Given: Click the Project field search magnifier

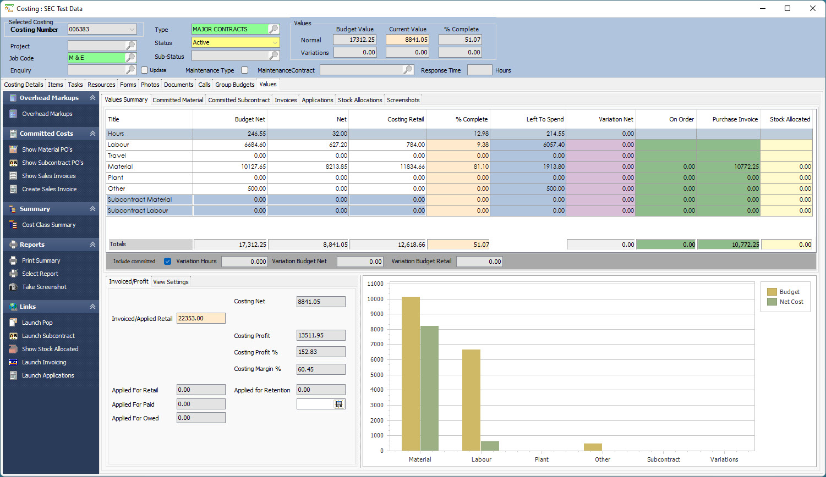Looking at the screenshot, I should 130,46.
